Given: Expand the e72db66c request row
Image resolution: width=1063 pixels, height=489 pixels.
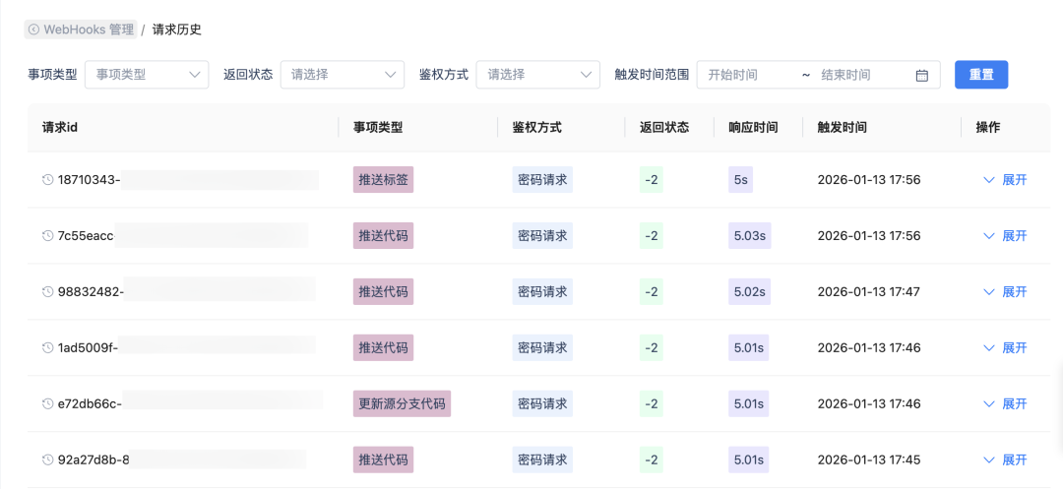Looking at the screenshot, I should pyautogui.click(x=1005, y=403).
